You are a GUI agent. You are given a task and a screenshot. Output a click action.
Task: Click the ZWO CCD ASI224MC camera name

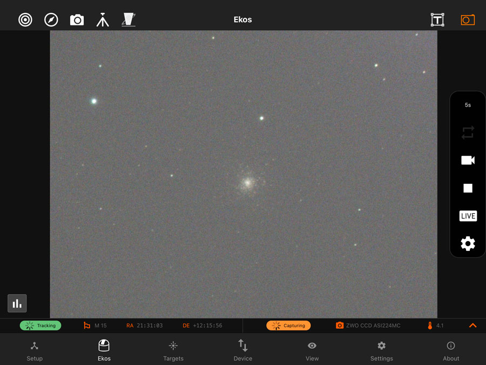[373, 326]
